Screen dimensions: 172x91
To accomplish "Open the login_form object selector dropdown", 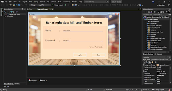I will click(x=170, y=60).
